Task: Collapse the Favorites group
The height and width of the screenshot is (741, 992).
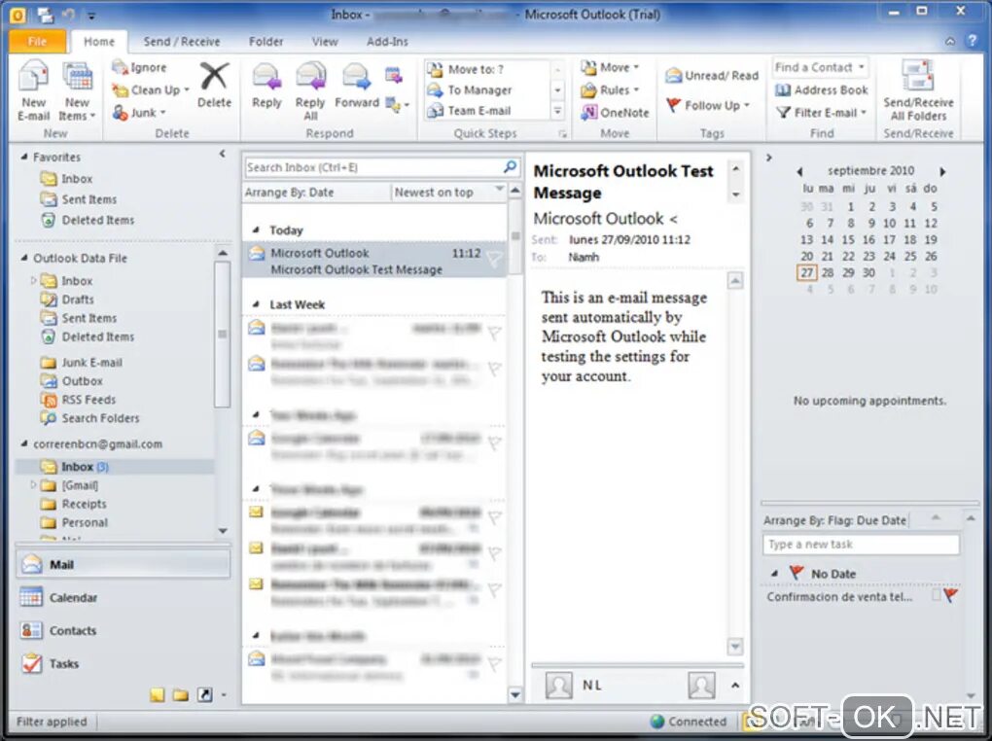Action: point(24,157)
